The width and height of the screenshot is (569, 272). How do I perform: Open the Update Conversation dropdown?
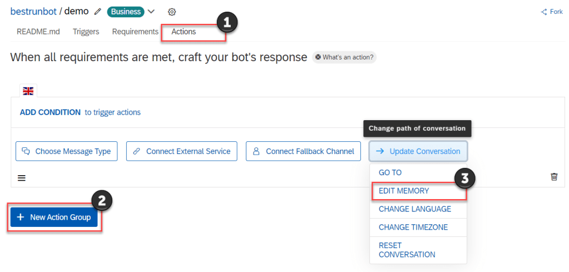(x=418, y=151)
